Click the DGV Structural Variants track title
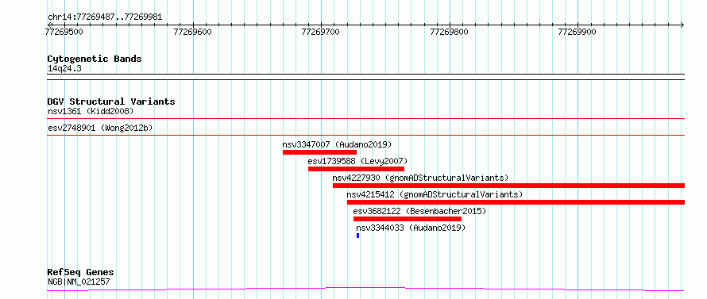707x299 pixels. pyautogui.click(x=111, y=102)
